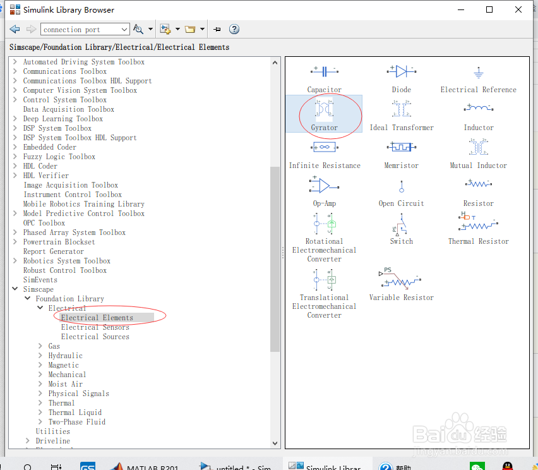538x470 pixels.
Task: Expand the Mechanical library node
Action: [x=40, y=374]
